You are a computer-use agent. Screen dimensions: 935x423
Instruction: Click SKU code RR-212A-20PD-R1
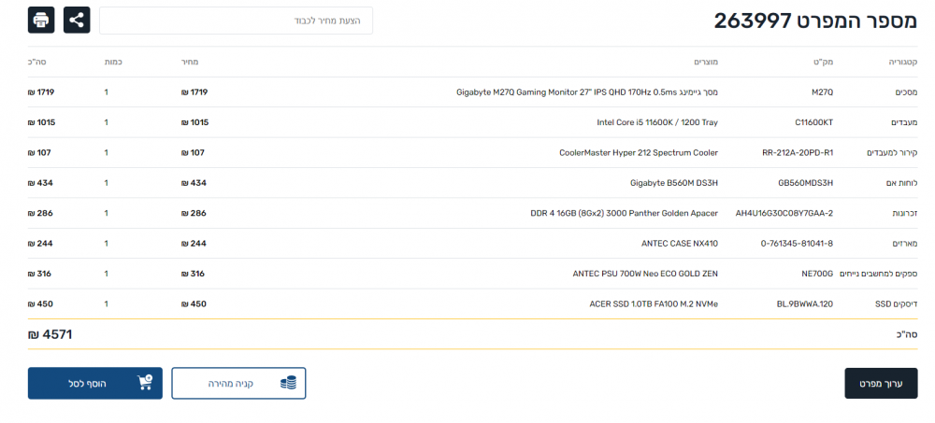(798, 153)
